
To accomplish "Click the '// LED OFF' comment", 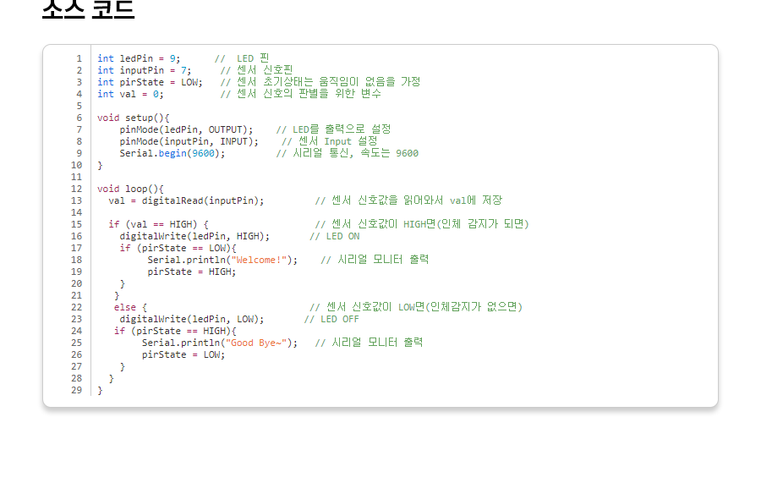I will tap(331, 319).
